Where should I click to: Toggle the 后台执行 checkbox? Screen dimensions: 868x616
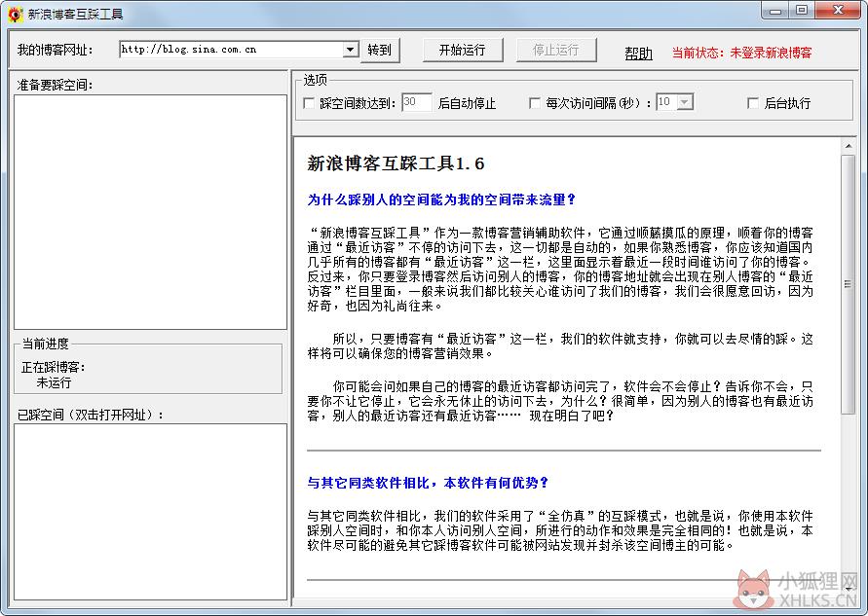[752, 103]
